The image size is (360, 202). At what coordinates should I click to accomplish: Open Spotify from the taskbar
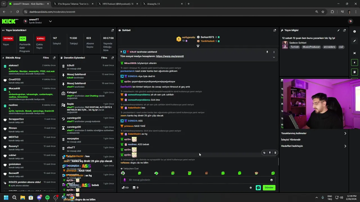pyautogui.click(x=47, y=198)
